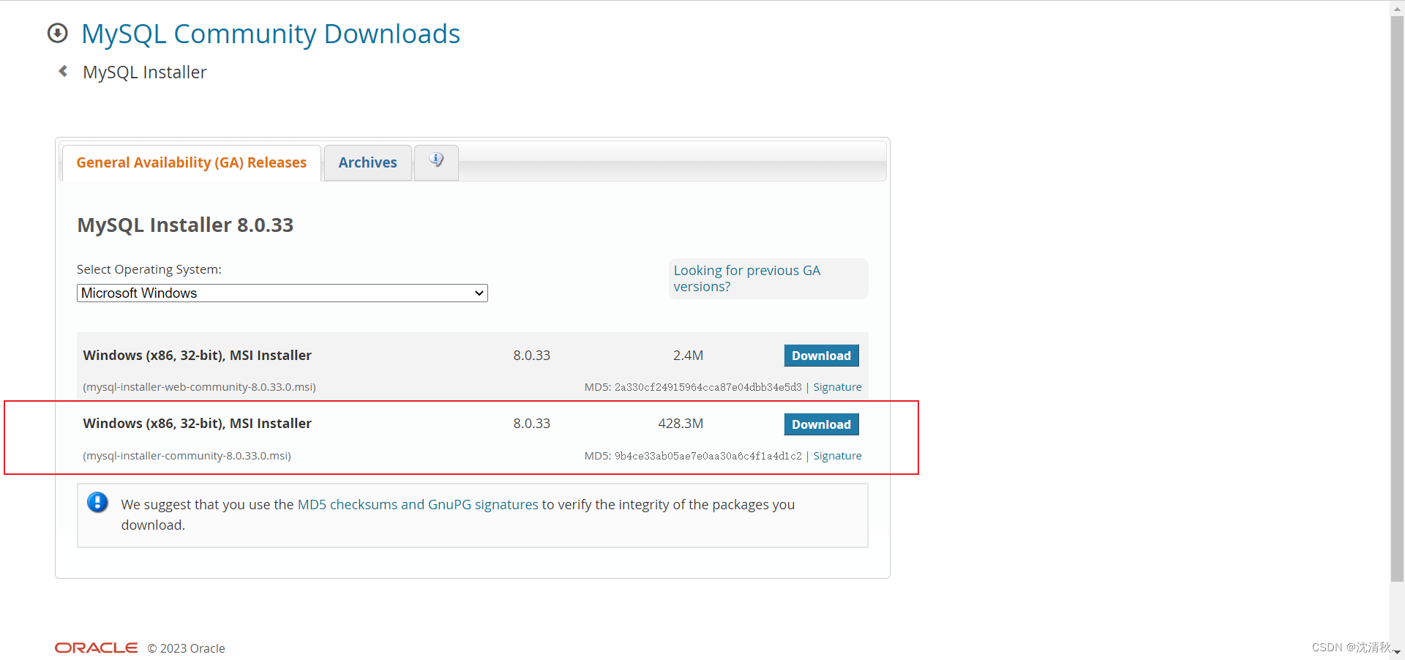
Task: Click MD5 hash 2a330cf24915964cca87e04dbb34e5d3 text
Action: click(708, 387)
